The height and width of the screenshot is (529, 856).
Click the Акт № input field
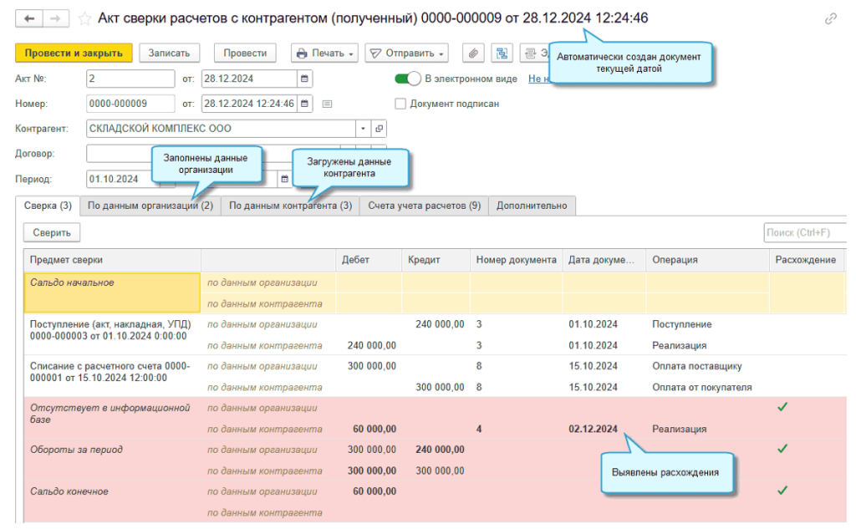[x=130, y=79]
